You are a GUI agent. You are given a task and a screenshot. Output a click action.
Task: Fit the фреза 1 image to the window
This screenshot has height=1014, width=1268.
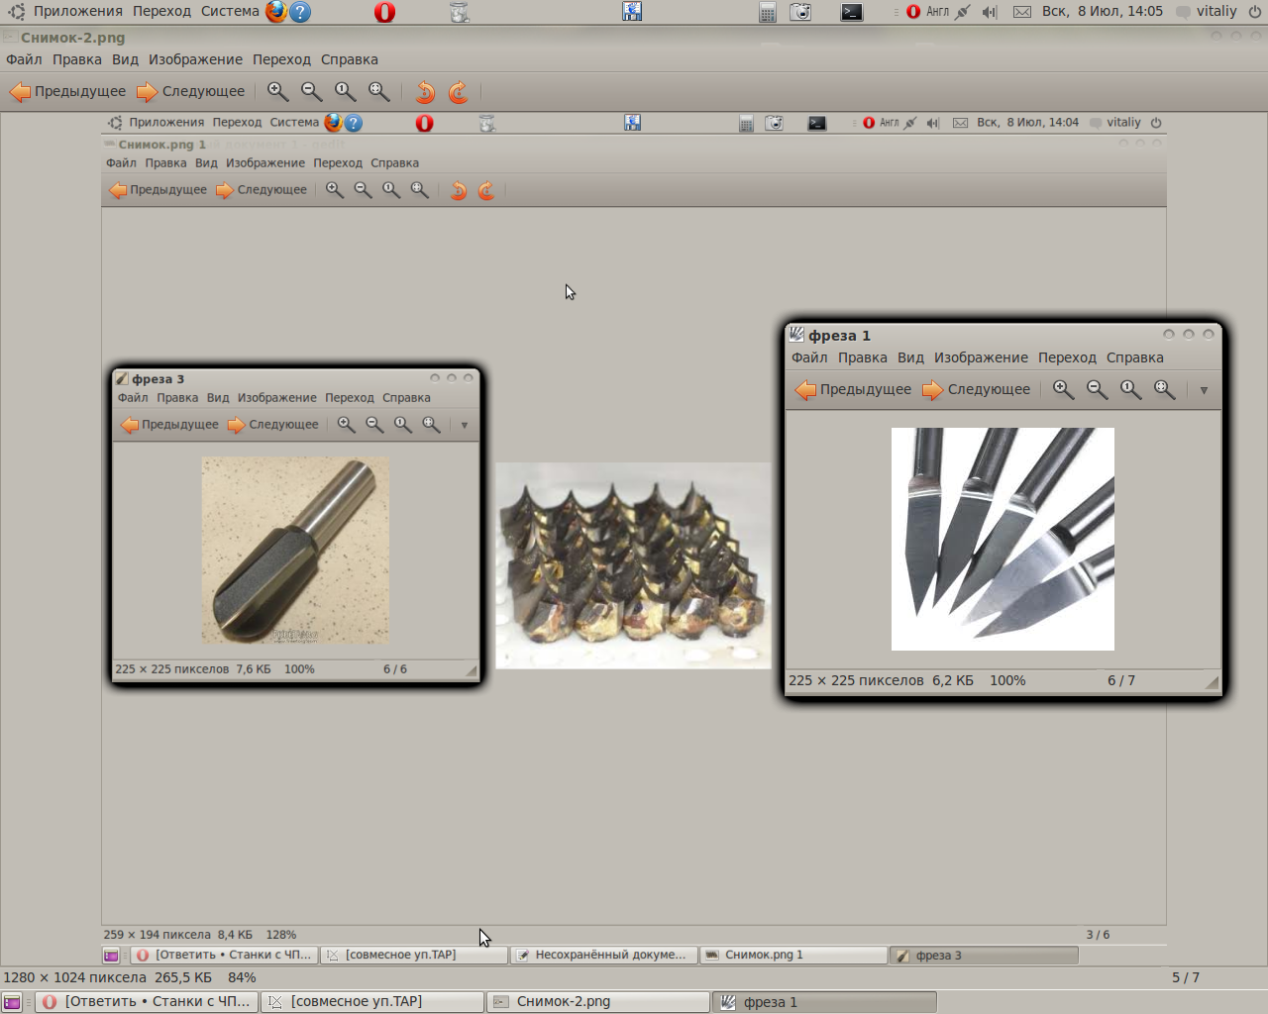[x=1164, y=390]
